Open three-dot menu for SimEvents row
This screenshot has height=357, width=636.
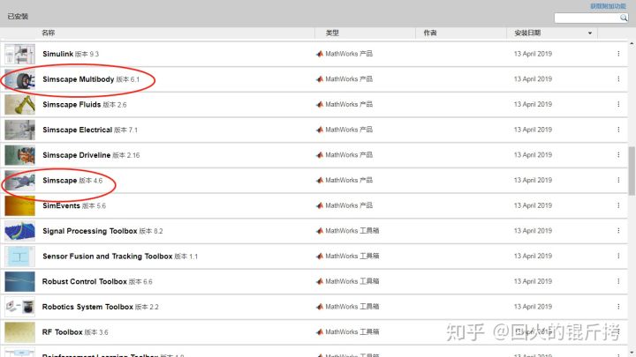tap(618, 205)
